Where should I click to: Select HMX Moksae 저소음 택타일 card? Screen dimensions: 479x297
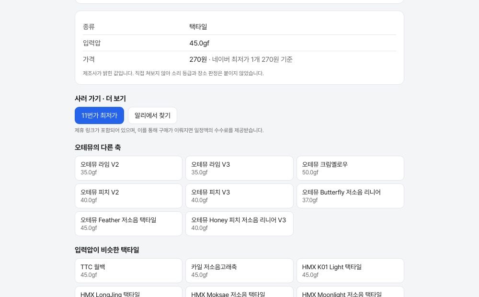[239, 292]
